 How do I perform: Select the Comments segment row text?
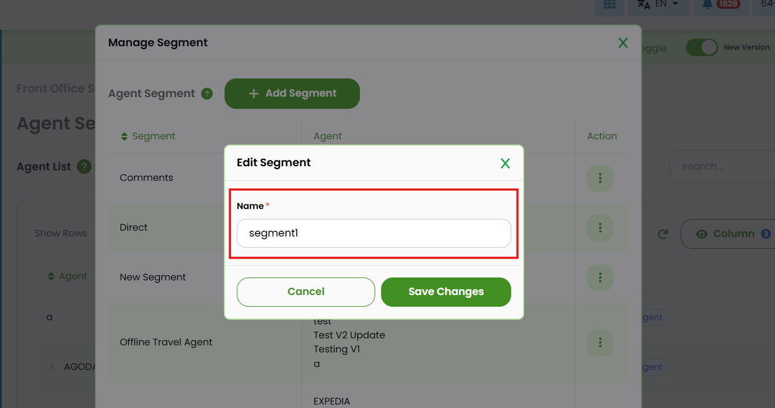pyautogui.click(x=147, y=177)
